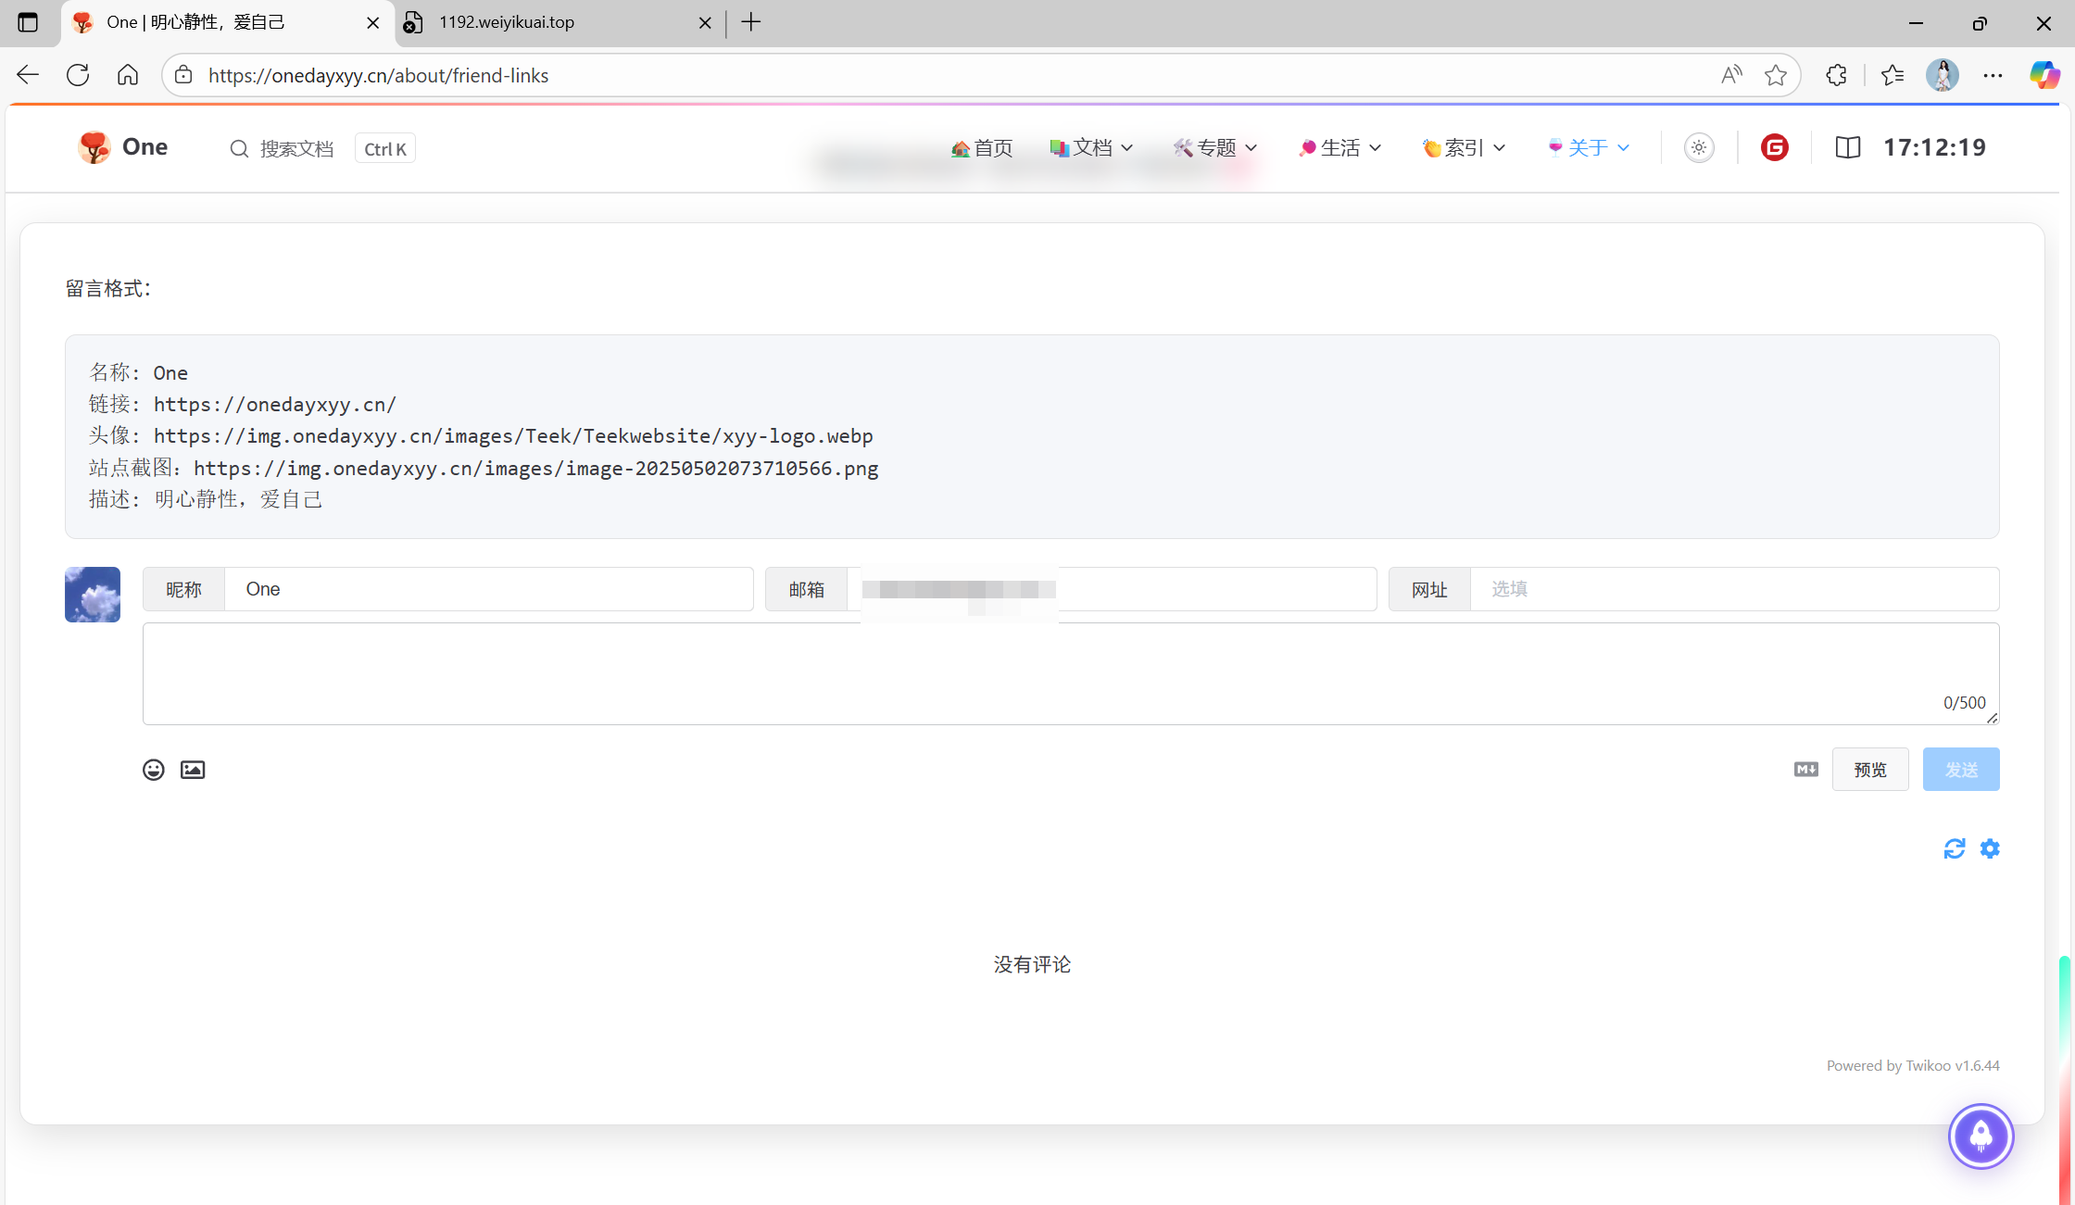Expand the 专题 dropdown menu
Image resolution: width=2075 pixels, height=1205 pixels.
pyautogui.click(x=1215, y=147)
